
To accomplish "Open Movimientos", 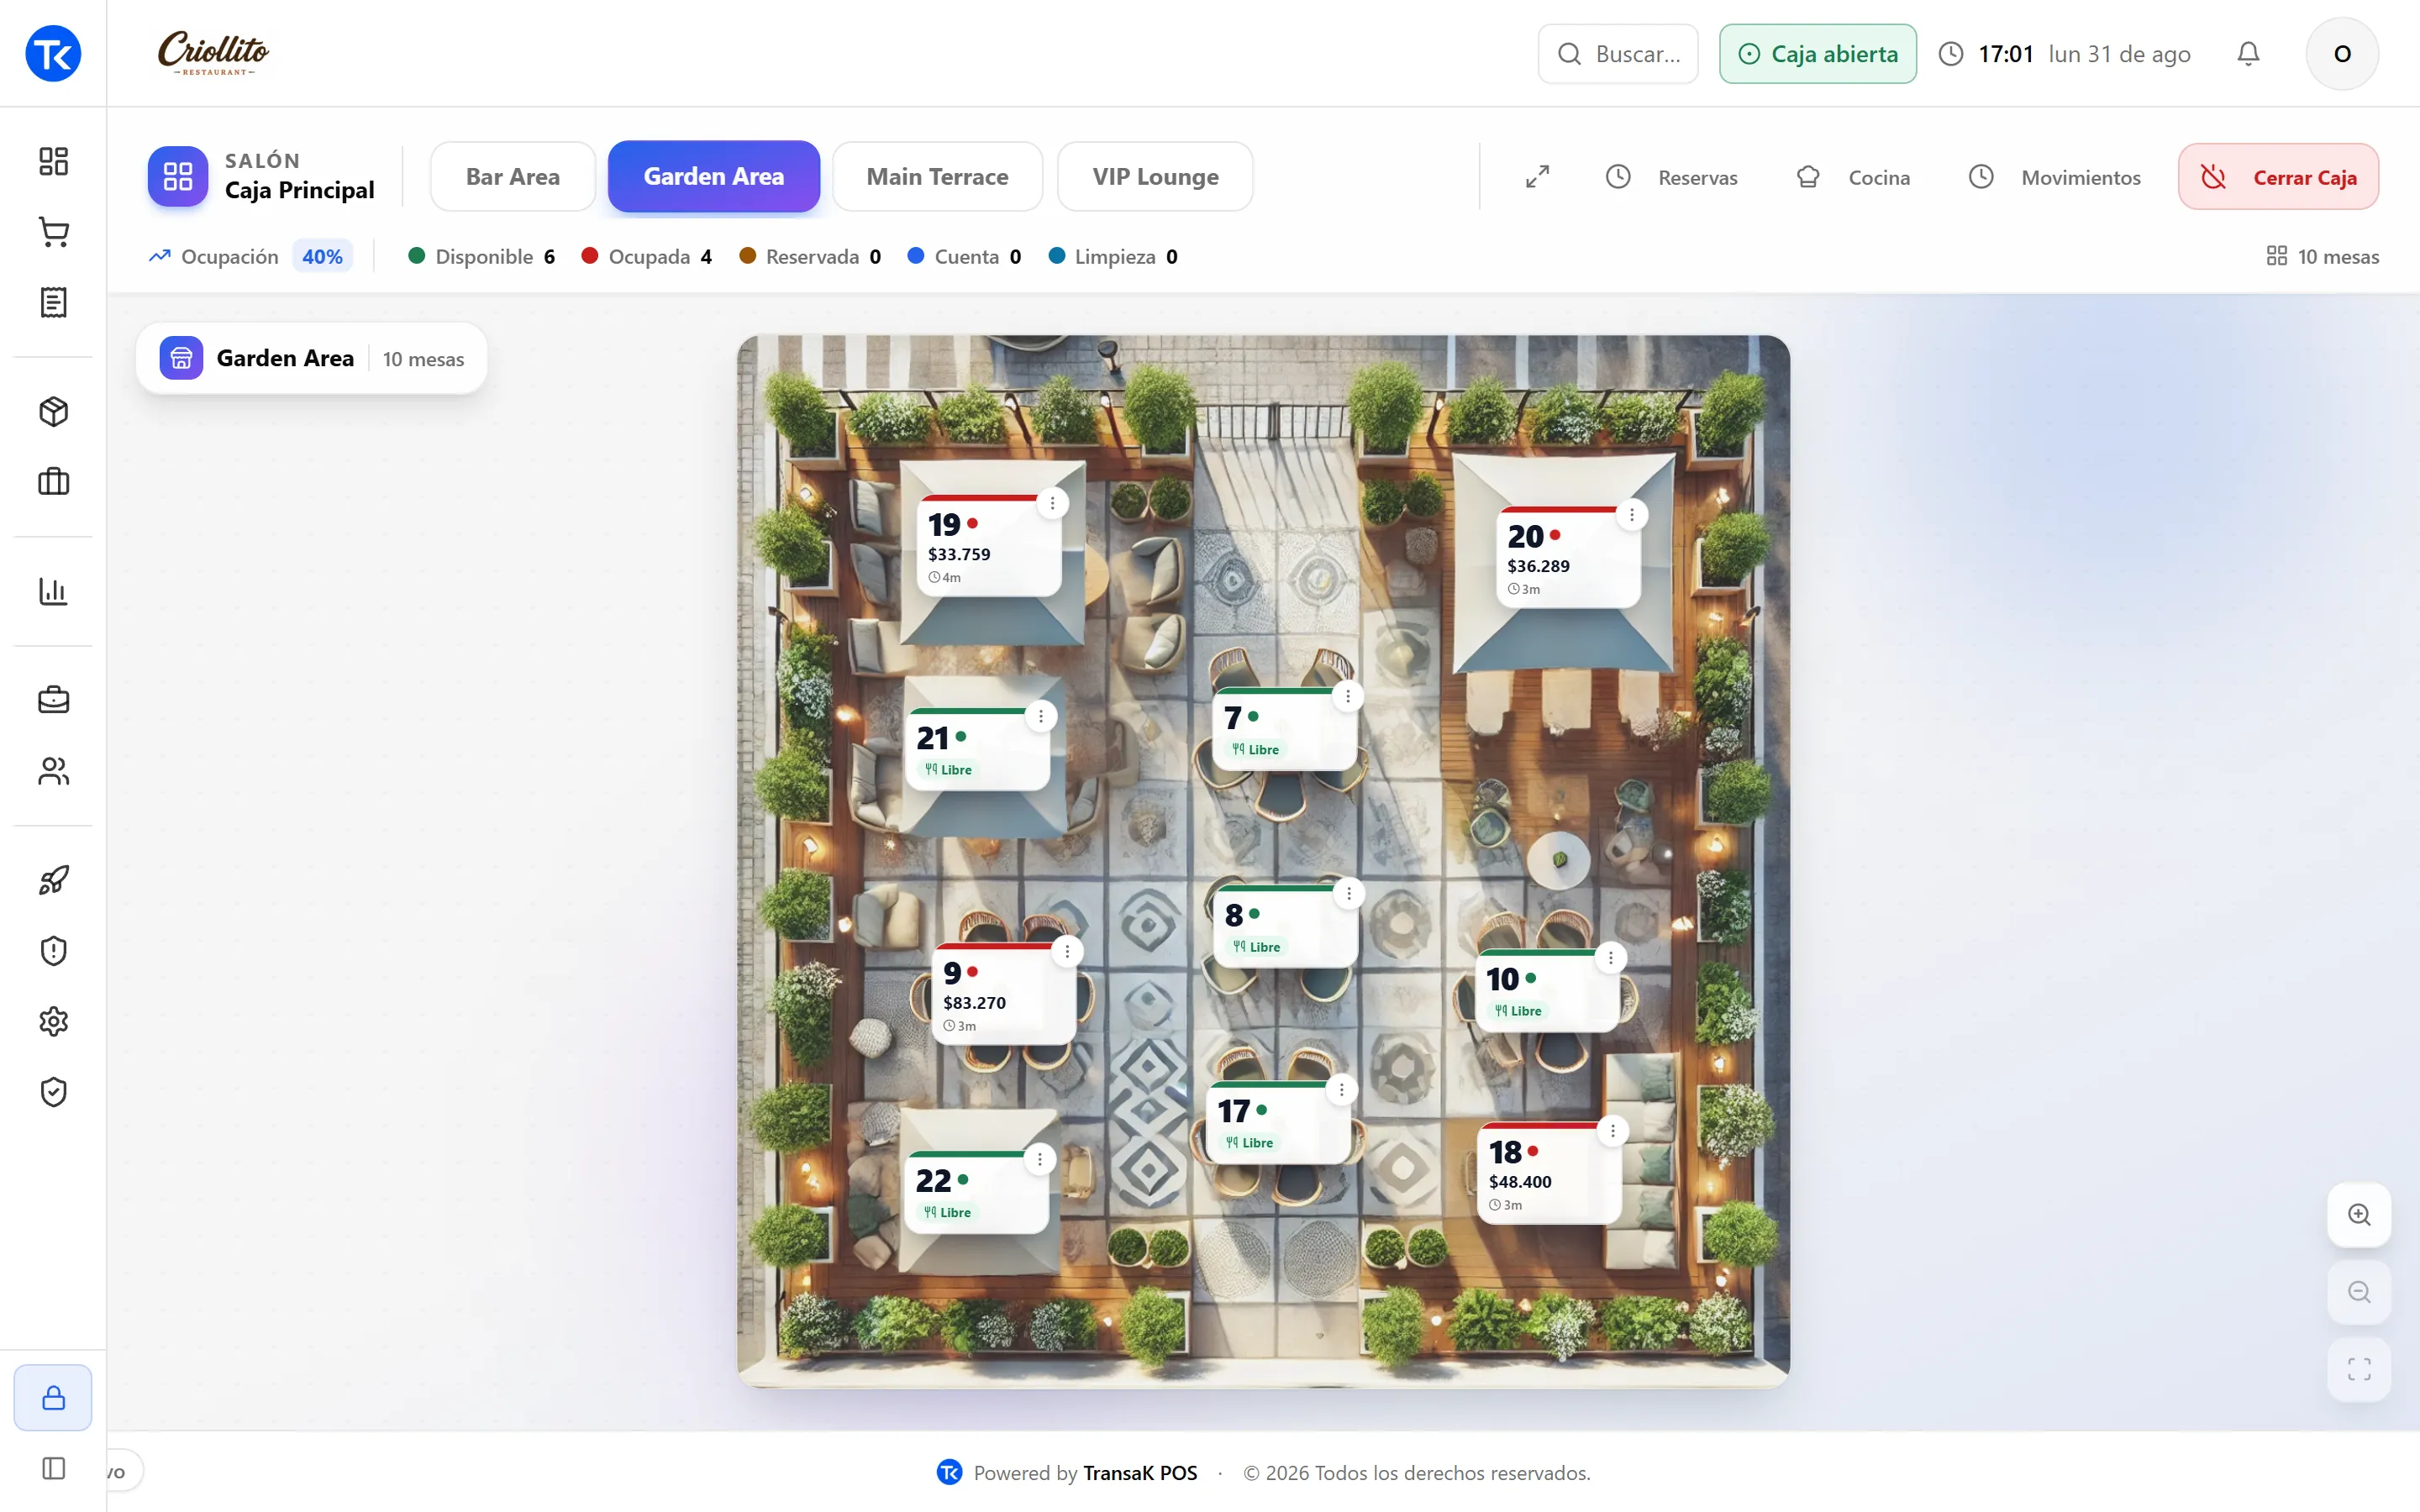I will (x=2055, y=177).
